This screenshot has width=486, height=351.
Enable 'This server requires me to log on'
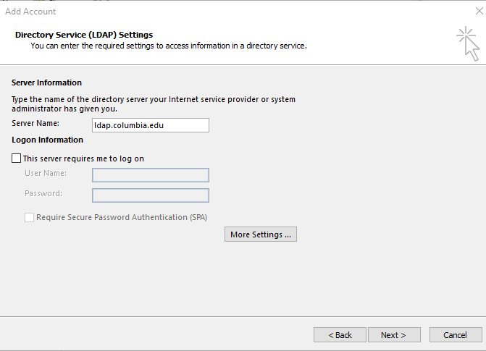point(16,158)
